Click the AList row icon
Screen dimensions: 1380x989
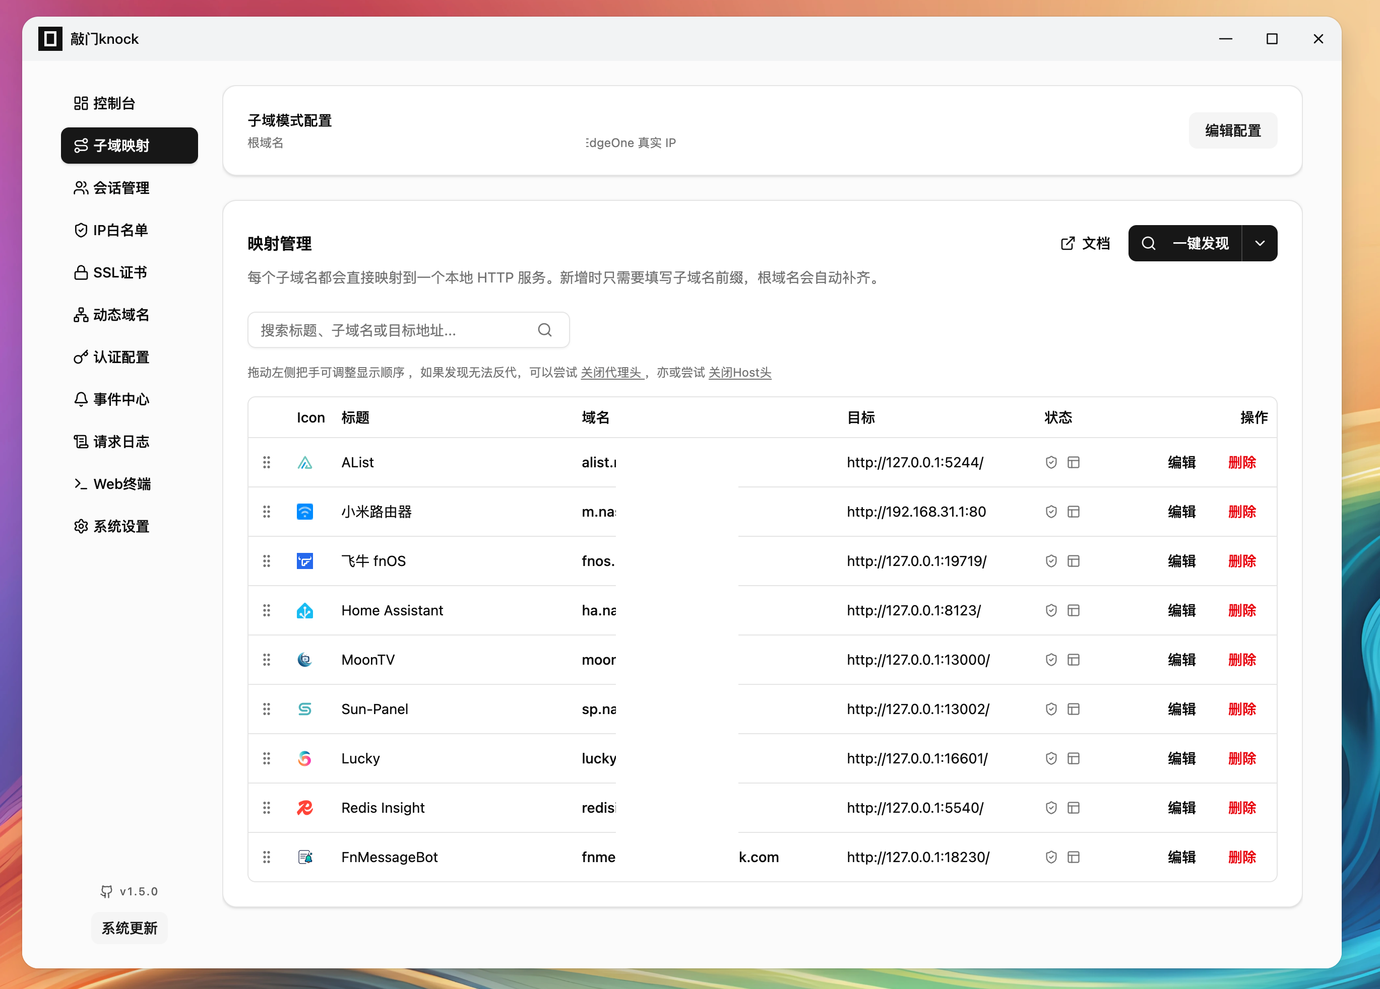(x=305, y=463)
